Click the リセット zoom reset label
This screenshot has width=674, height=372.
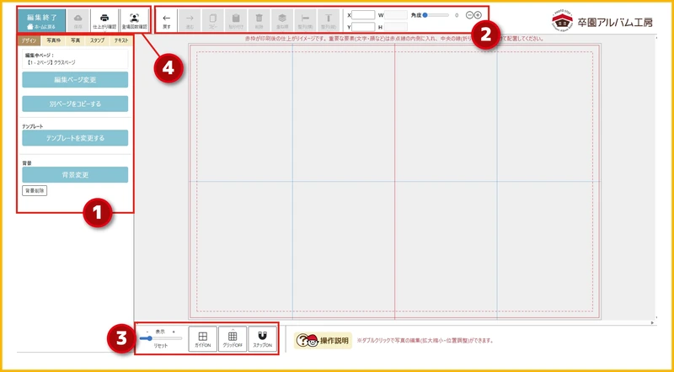[161, 345]
